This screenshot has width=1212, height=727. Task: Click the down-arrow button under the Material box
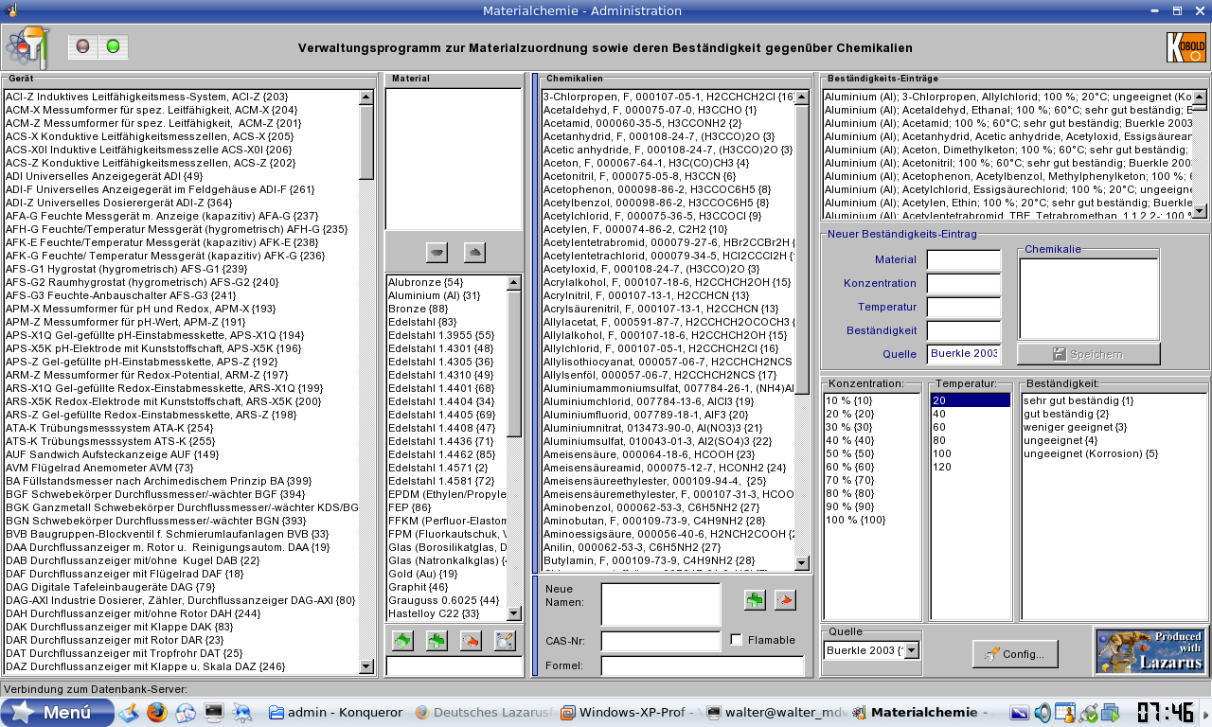pos(437,252)
